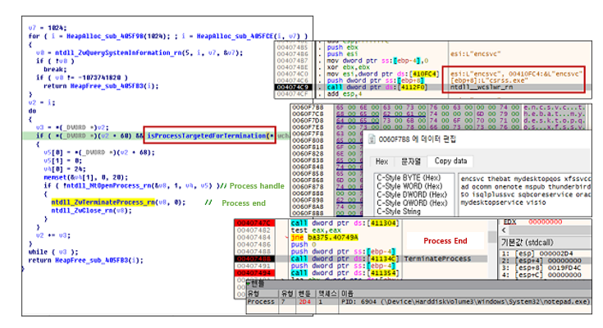Image resolution: width=603 pixels, height=328 pixels.
Task: Click dump address 0060F878 row
Action: click(308, 186)
